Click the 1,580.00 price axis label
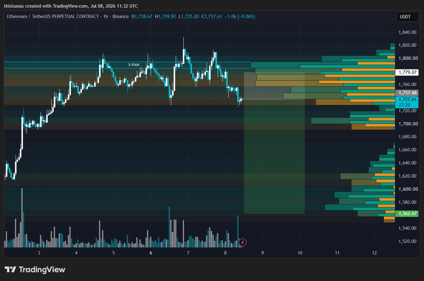 point(408,202)
